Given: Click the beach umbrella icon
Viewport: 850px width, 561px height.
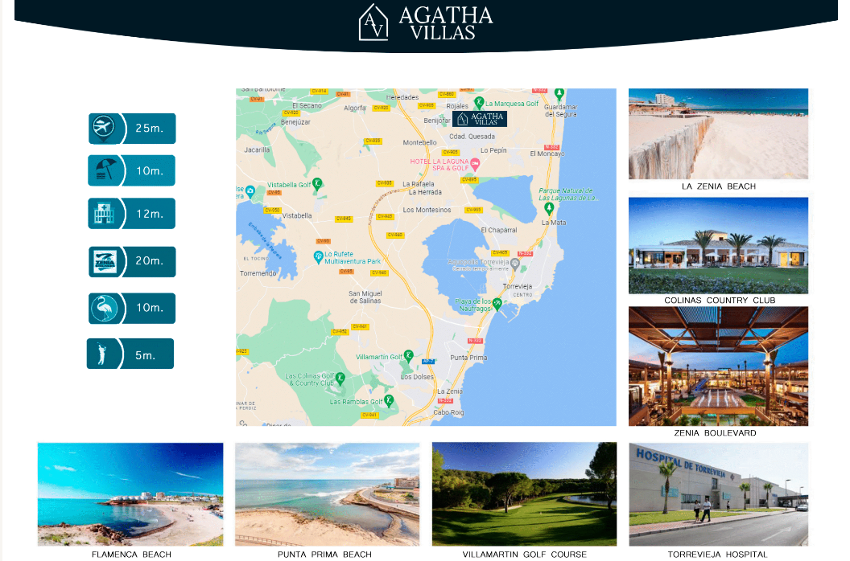Looking at the screenshot, I should (x=105, y=170).
